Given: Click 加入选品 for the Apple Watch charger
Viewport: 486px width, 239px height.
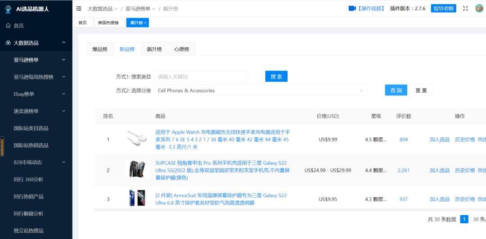Looking at the screenshot, I should point(440,140).
